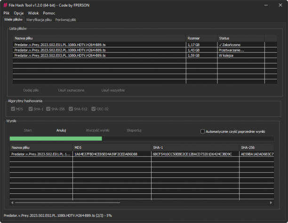
Task: Click the Wyczyść wyniki button
Action: coord(97,131)
